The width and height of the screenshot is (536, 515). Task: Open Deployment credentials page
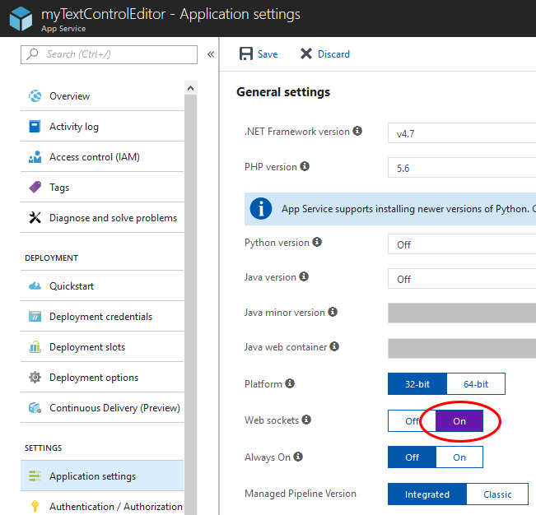click(x=102, y=316)
